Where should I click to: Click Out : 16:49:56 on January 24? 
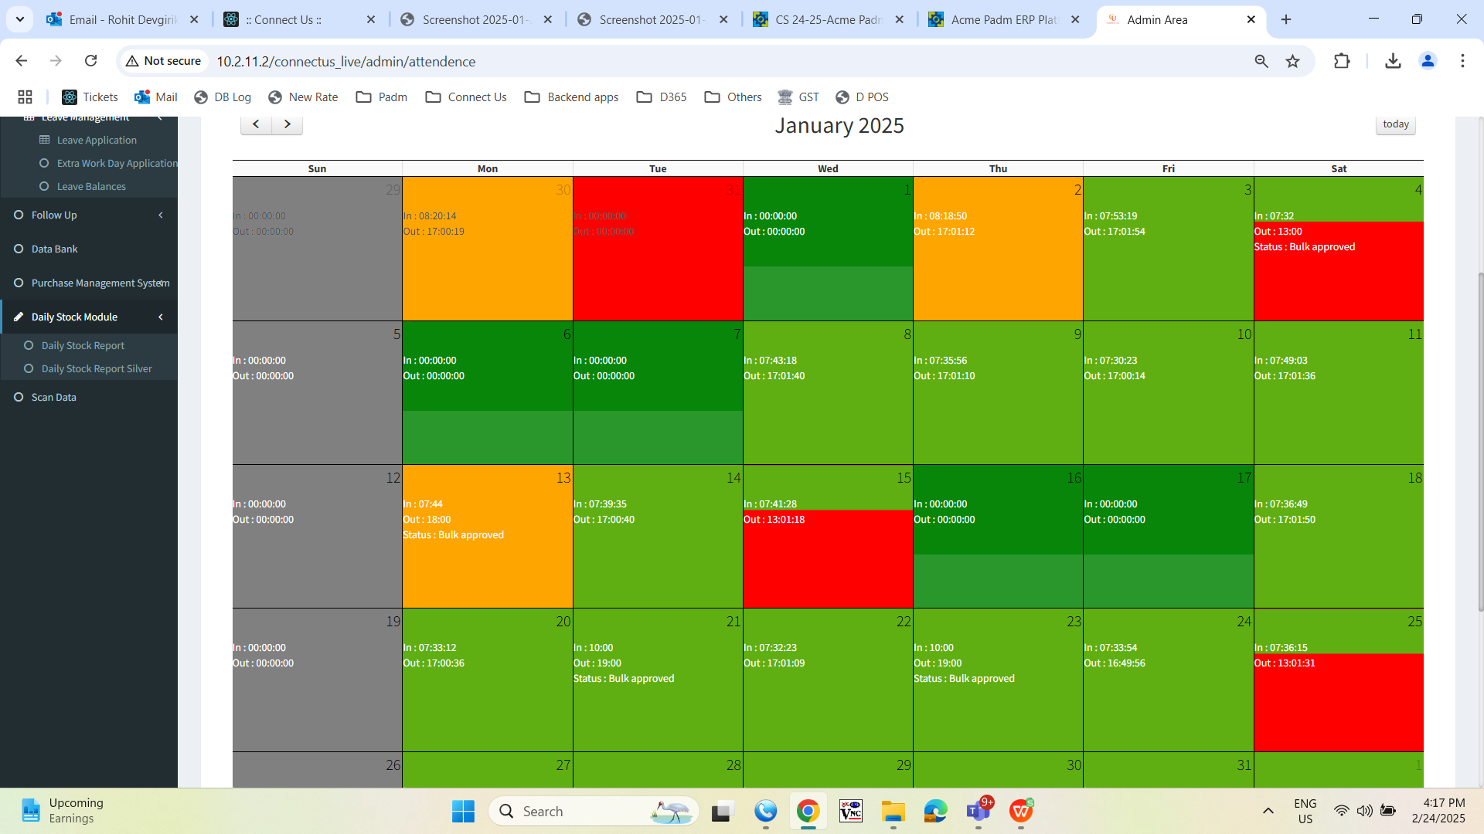pyautogui.click(x=1115, y=663)
